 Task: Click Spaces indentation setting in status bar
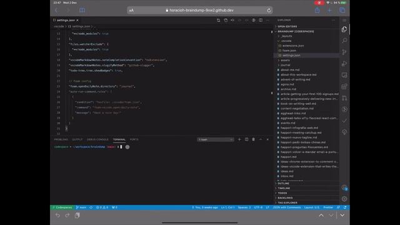tap(244, 207)
